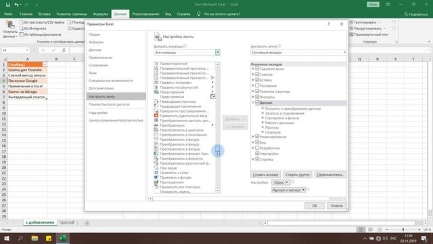The height and width of the screenshot is (244, 433).
Task: Click the question mark help icon in dialog
Action: point(329,24)
